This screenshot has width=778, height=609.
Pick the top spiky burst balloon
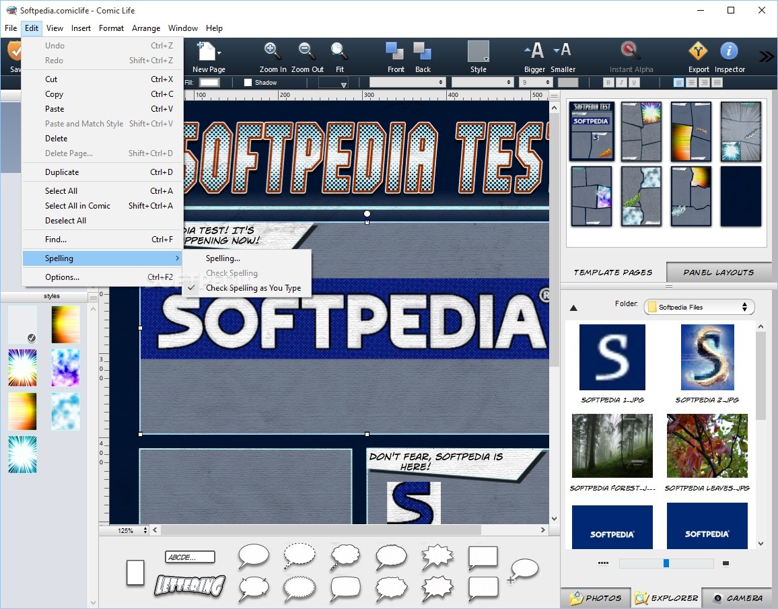[437, 556]
